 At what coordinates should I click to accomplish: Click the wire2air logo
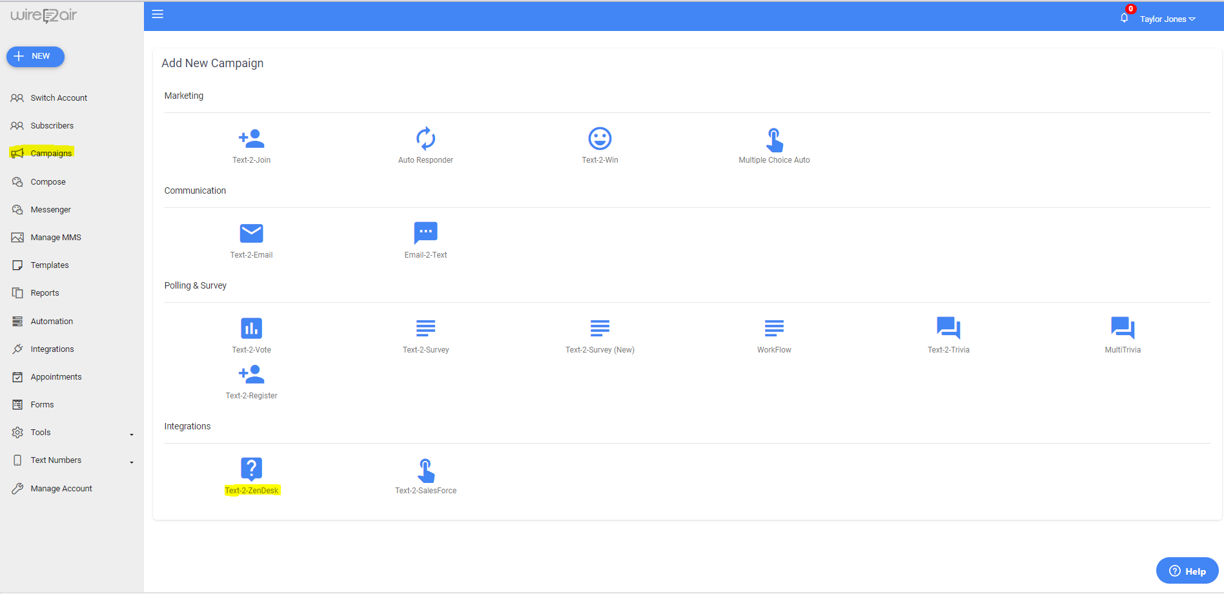(43, 15)
